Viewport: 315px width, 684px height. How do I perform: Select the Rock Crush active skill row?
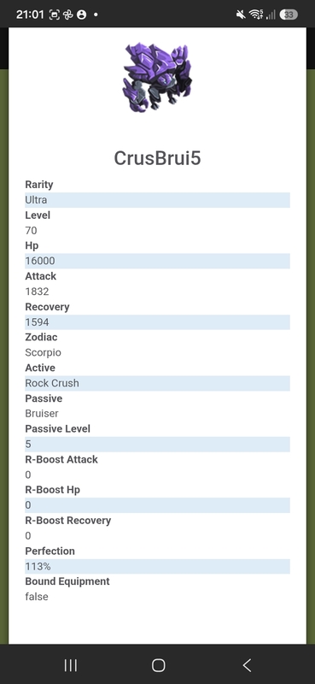[x=157, y=383]
